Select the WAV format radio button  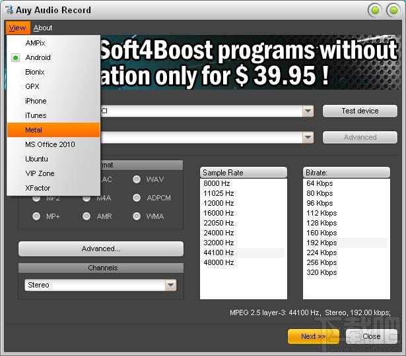tap(137, 179)
